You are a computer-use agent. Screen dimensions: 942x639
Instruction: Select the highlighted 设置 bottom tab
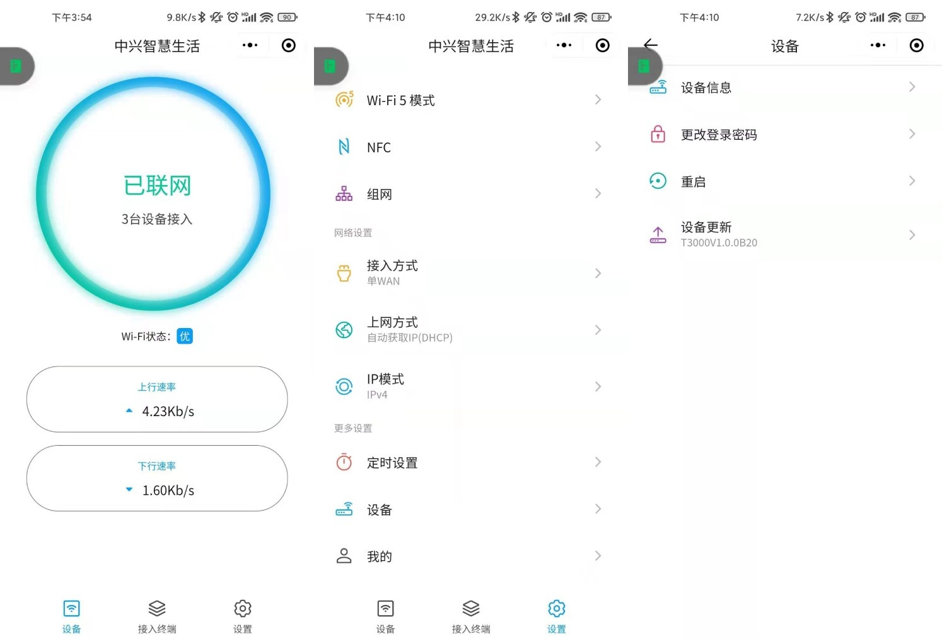(x=557, y=616)
